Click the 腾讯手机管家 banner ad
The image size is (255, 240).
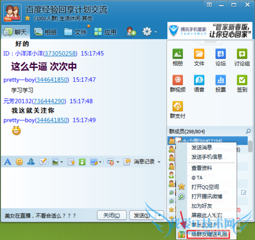coord(210,31)
